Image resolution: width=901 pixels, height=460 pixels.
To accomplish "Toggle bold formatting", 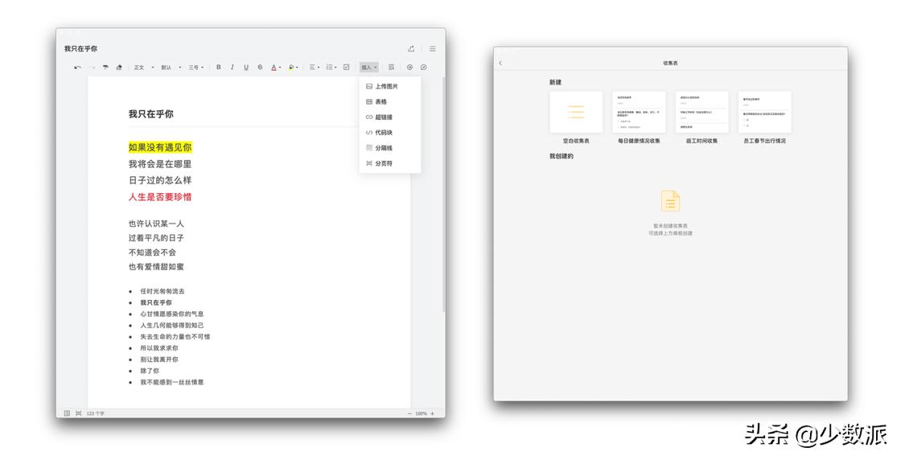I will tap(218, 68).
